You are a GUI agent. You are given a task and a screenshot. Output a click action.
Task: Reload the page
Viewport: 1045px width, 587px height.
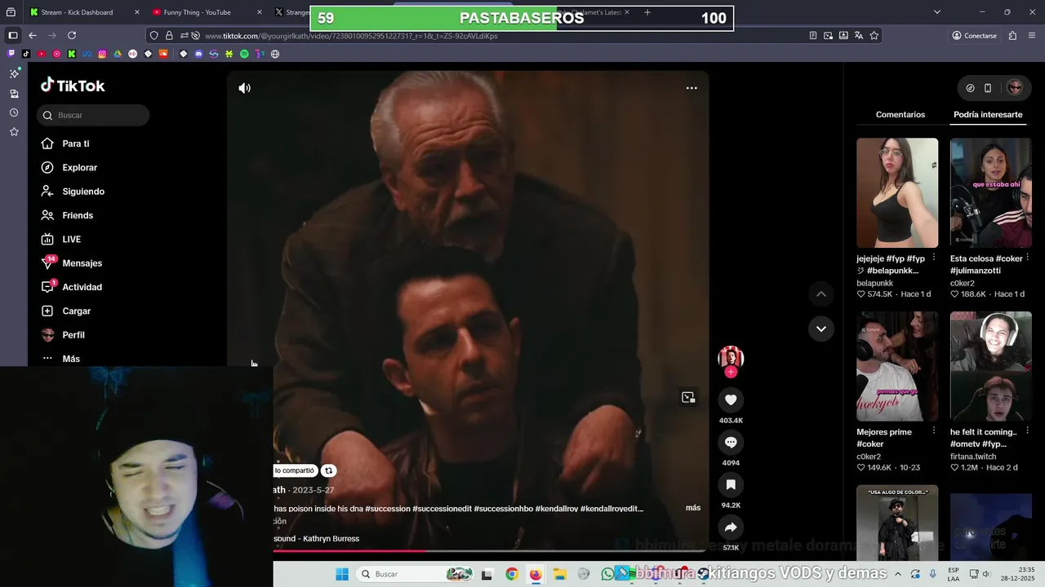click(x=72, y=36)
